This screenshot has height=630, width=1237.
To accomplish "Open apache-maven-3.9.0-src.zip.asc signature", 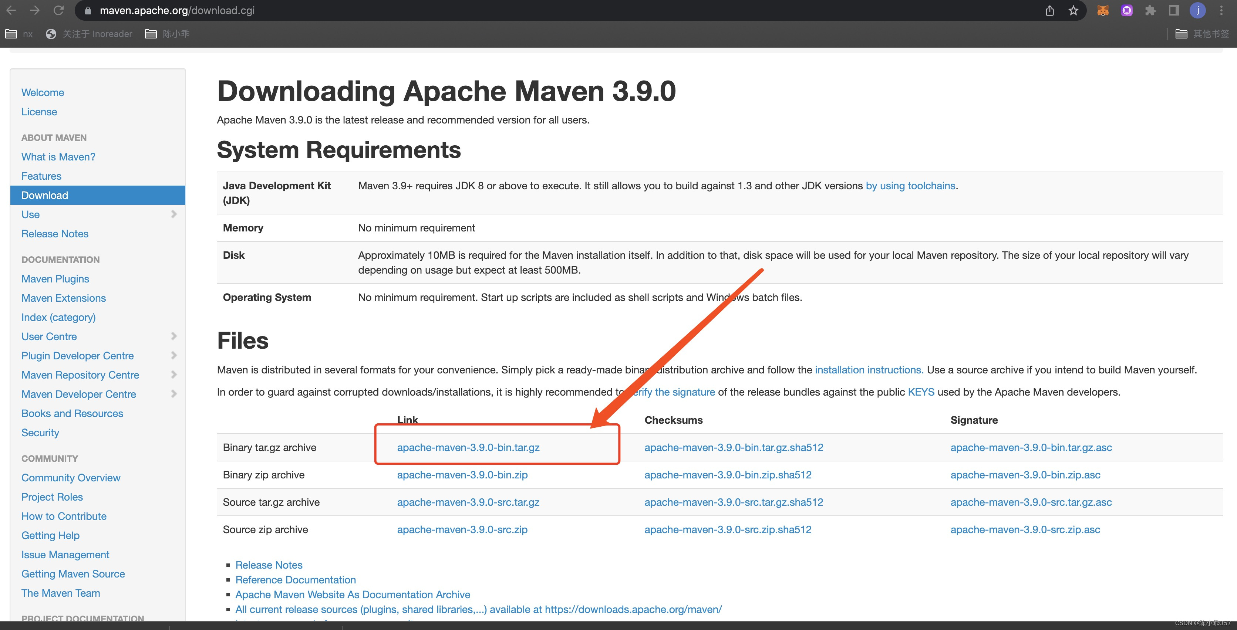I will click(x=1025, y=529).
